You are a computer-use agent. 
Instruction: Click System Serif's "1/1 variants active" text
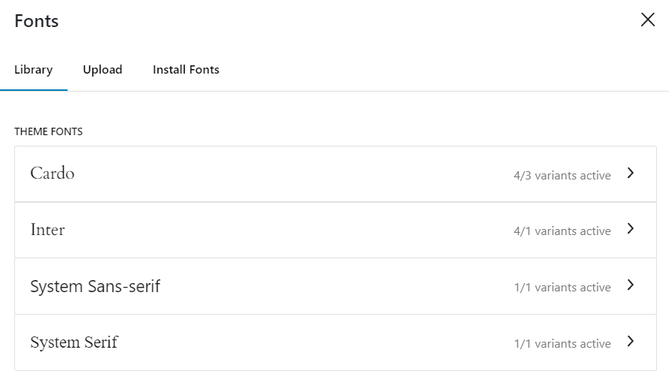(562, 344)
